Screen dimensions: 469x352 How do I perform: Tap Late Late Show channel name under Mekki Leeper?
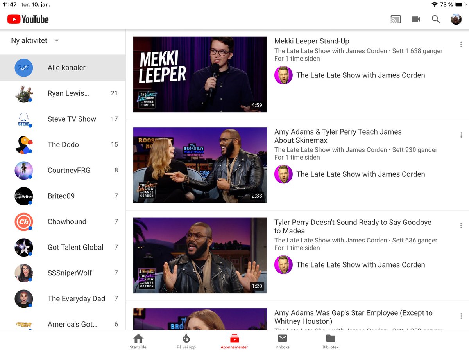(361, 75)
